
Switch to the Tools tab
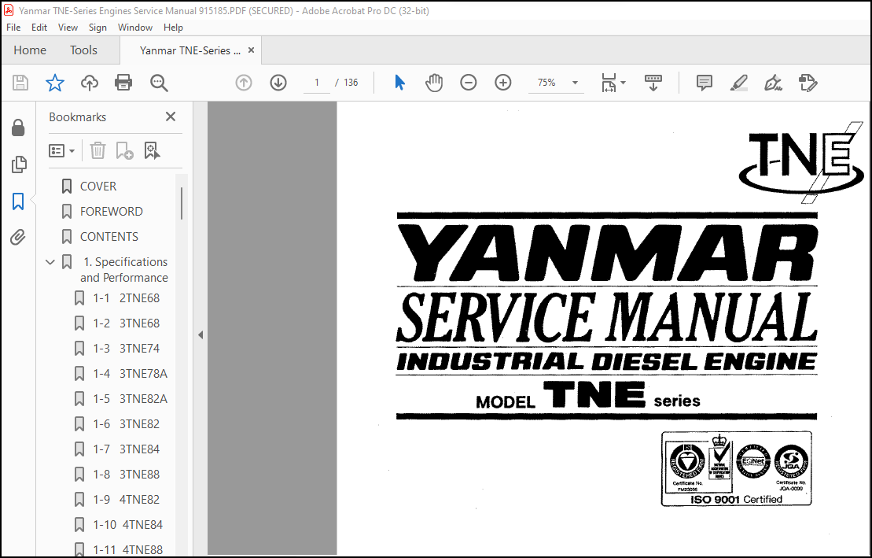[83, 50]
